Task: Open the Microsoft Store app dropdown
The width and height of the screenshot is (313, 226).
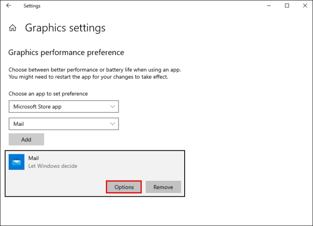Action: coord(64,107)
